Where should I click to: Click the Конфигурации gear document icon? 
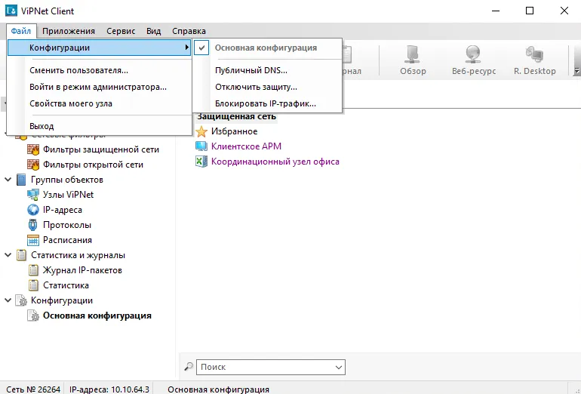(21, 300)
